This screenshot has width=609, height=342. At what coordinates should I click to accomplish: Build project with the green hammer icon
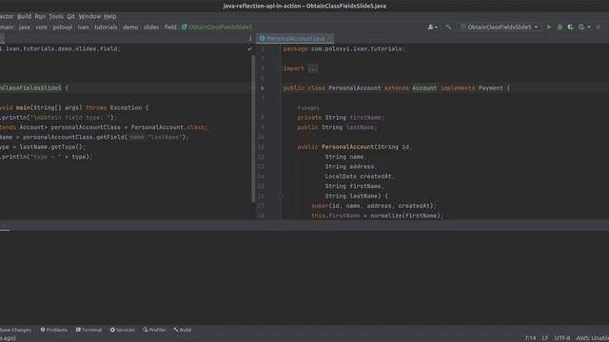pos(448,28)
